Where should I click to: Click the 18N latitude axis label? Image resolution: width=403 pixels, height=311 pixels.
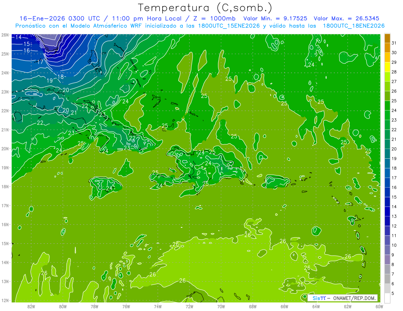coord(5,187)
